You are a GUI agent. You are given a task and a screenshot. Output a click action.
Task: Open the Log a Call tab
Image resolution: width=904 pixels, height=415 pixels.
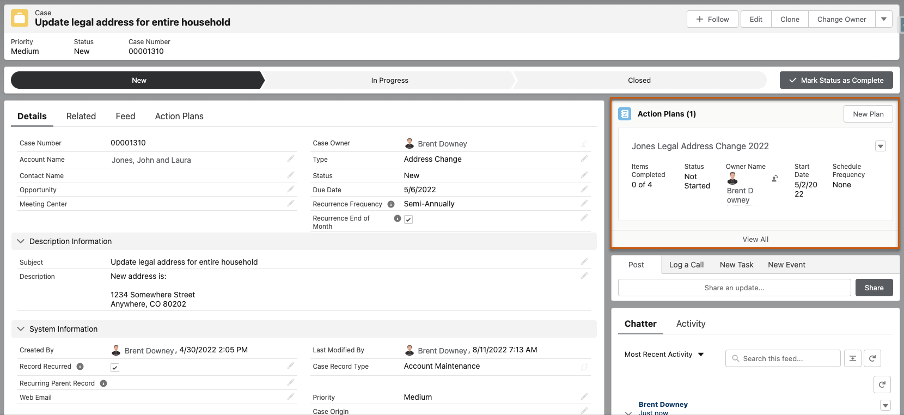tap(686, 265)
